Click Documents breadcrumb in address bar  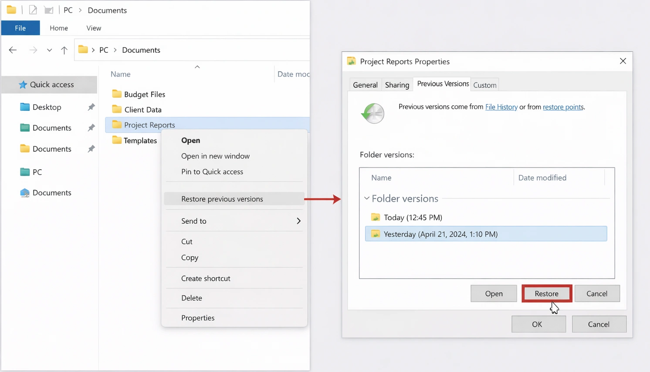[x=141, y=50]
